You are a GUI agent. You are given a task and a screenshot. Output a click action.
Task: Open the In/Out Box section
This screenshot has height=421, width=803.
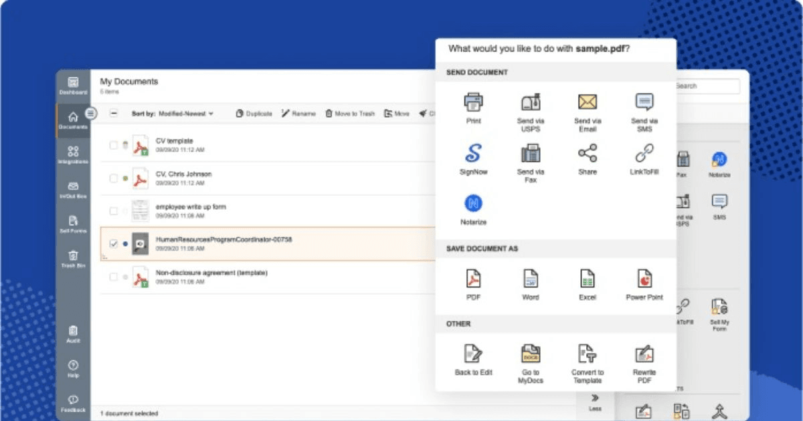click(x=73, y=190)
